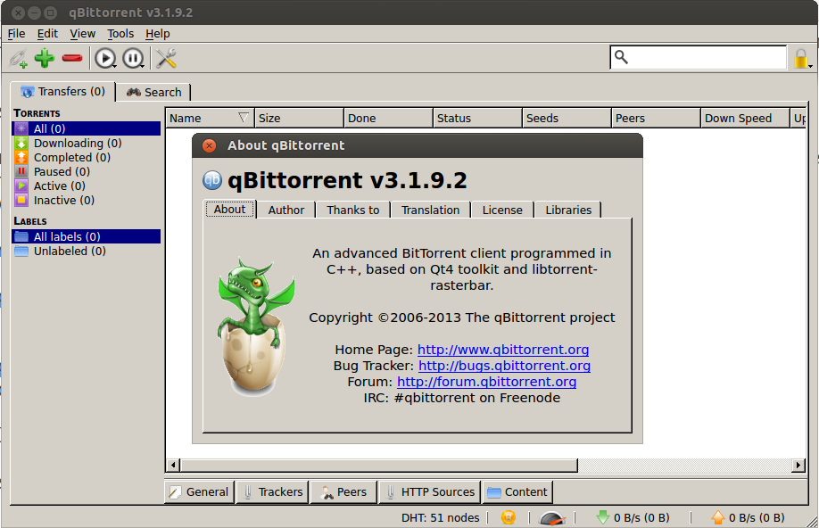Image resolution: width=819 pixels, height=528 pixels.
Task: Click the Add torrent link toolbar icon
Action: coord(19,58)
